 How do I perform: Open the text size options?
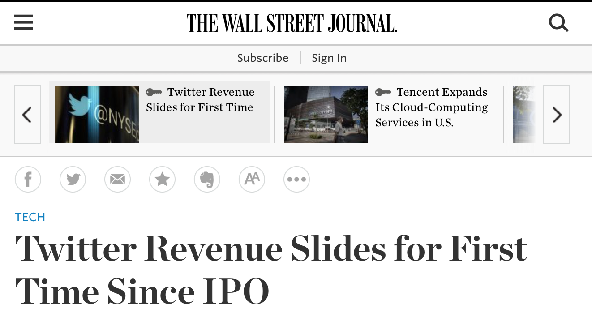click(x=252, y=180)
